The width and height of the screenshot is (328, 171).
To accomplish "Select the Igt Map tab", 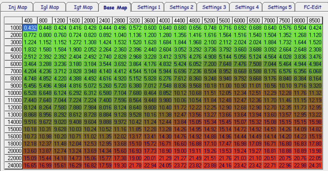I will (x=83, y=7).
